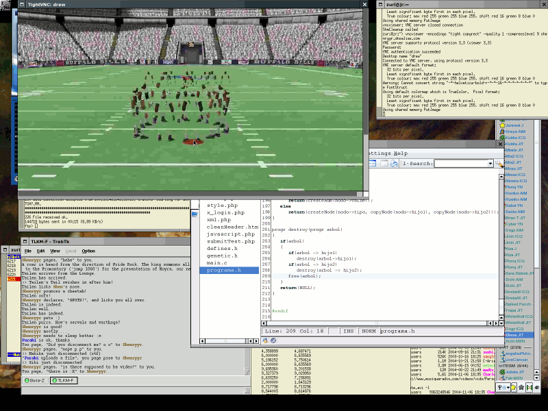The image size is (548, 411).
Task: Click the MSN icon in the buddy list toolbar
Action: (530, 388)
